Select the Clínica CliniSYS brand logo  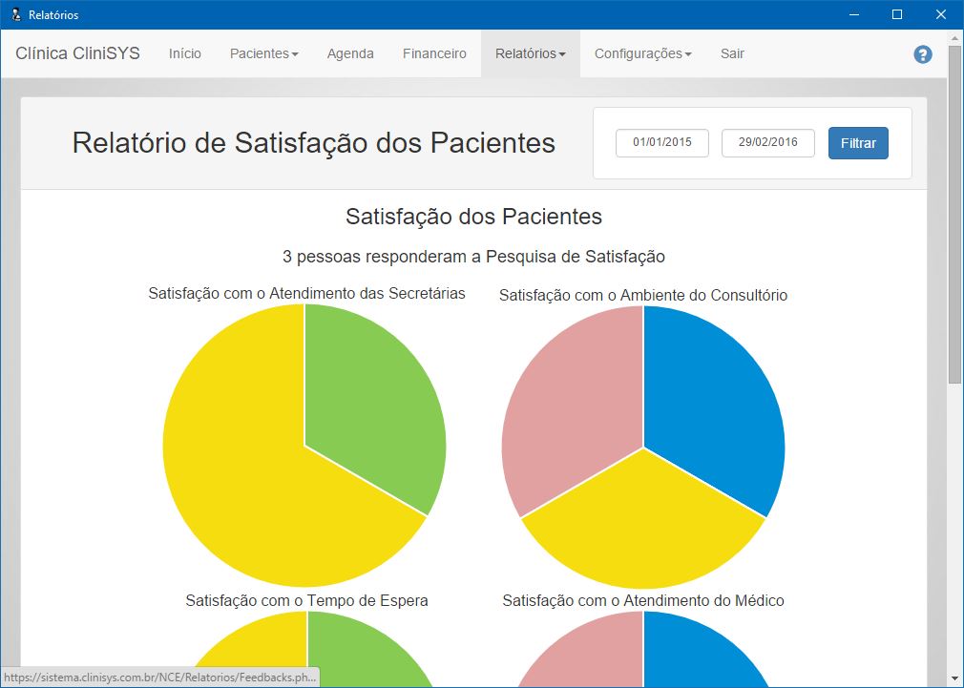[74, 53]
